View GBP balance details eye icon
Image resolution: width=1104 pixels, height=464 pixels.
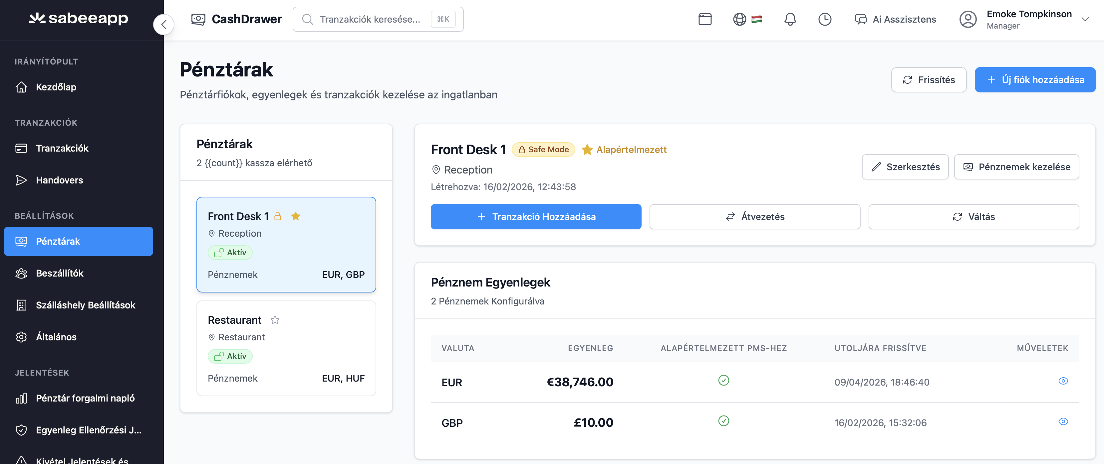point(1063,422)
